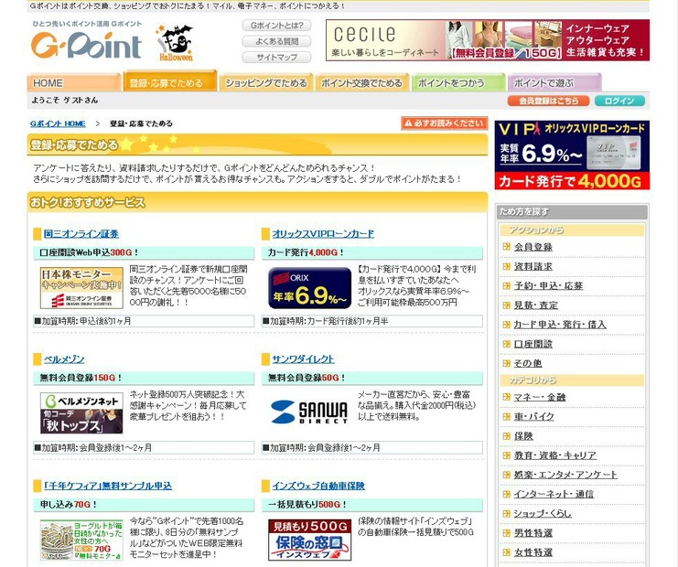Viewport: 678px width, 567px height.
Task: Click the G-Point logo
Action: tap(86, 46)
